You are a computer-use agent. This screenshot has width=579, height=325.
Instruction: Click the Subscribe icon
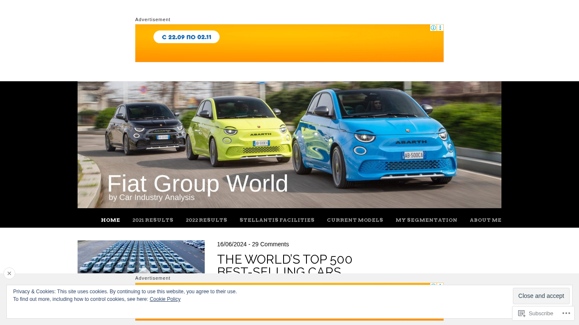521,313
